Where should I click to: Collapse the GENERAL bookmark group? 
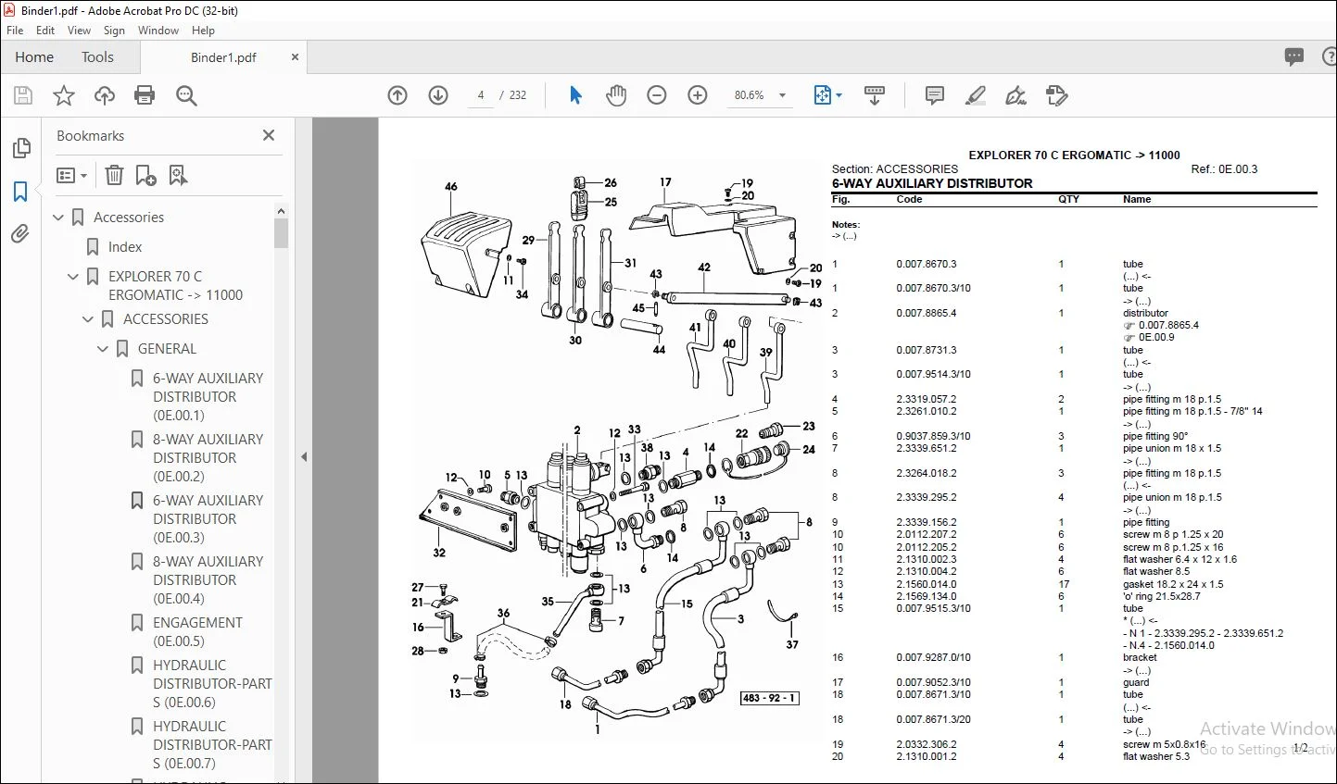tap(103, 349)
